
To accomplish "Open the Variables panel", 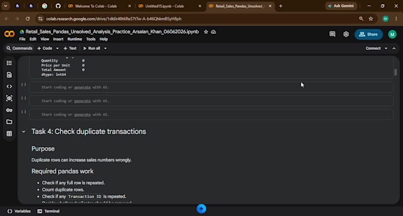I will point(20,211).
